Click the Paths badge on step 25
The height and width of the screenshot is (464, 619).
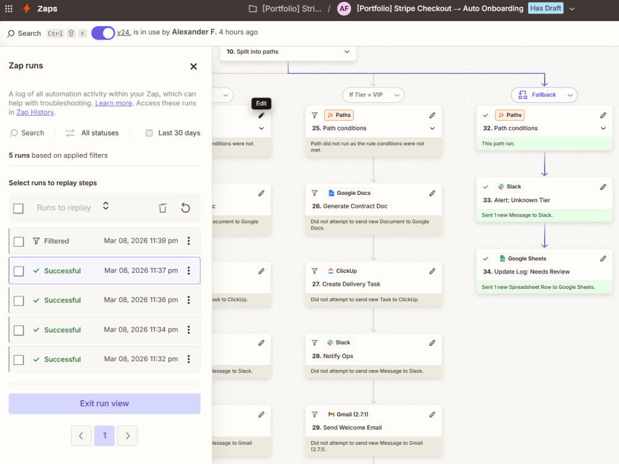tap(339, 115)
